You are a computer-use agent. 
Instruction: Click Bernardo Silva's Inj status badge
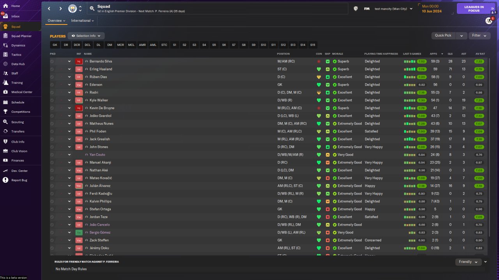pos(79,61)
